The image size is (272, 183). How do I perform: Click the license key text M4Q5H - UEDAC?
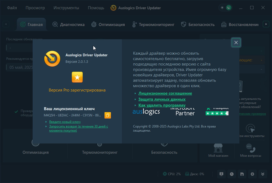[x=72, y=115]
